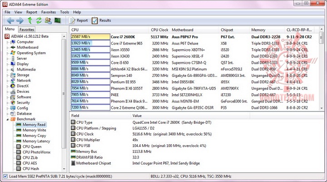
Task: Open the Report wizard button
Action: pos(79,20)
